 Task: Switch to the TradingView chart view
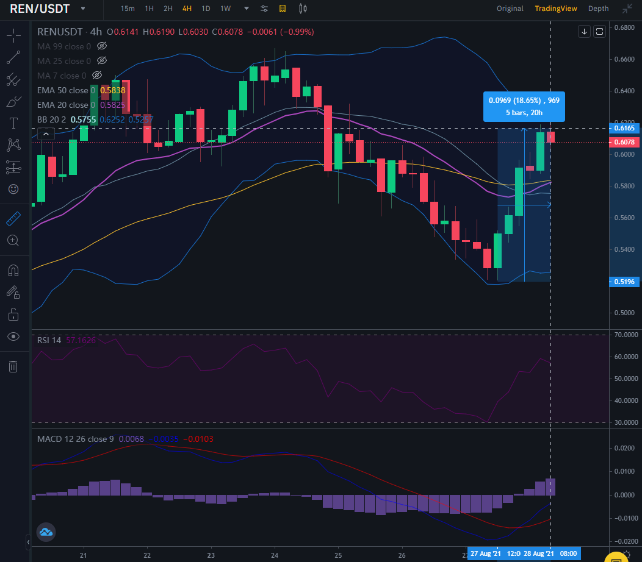[555, 9]
